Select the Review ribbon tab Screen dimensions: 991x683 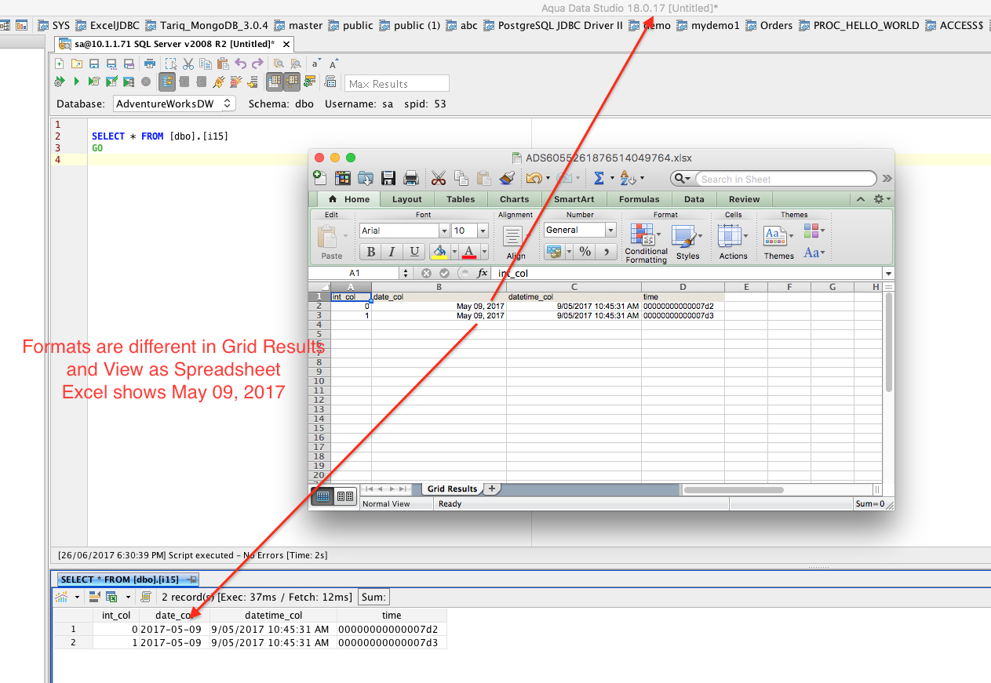point(744,199)
